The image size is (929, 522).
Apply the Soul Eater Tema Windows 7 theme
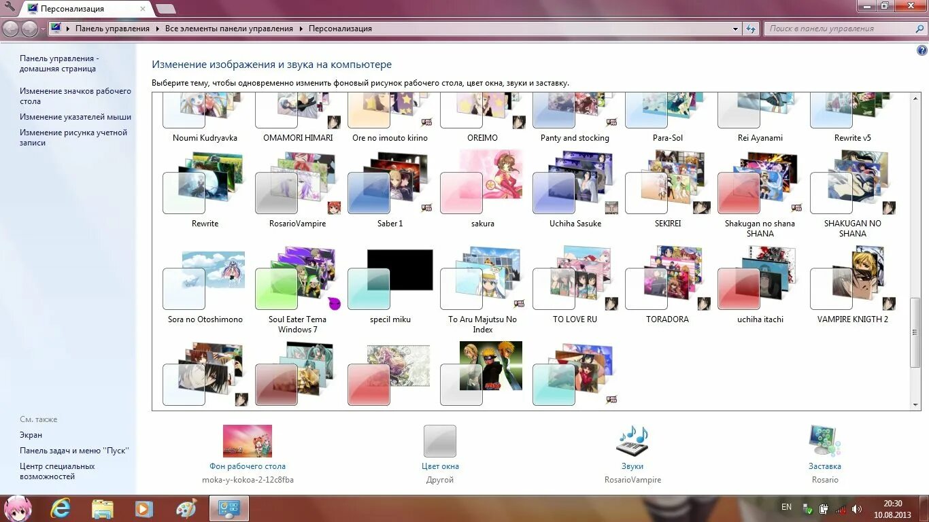point(298,290)
